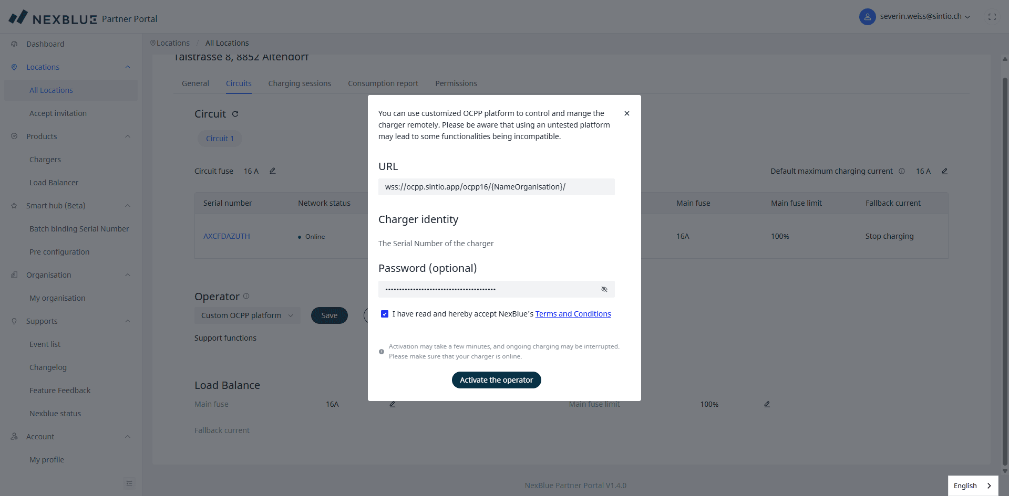Toggle fullscreen mode icon
The height and width of the screenshot is (496, 1009).
pos(992,17)
